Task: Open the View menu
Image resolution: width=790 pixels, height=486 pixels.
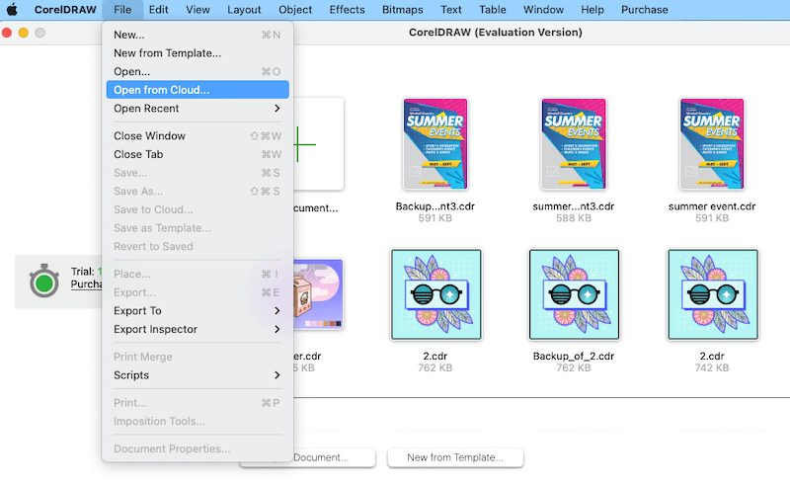Action: click(197, 10)
